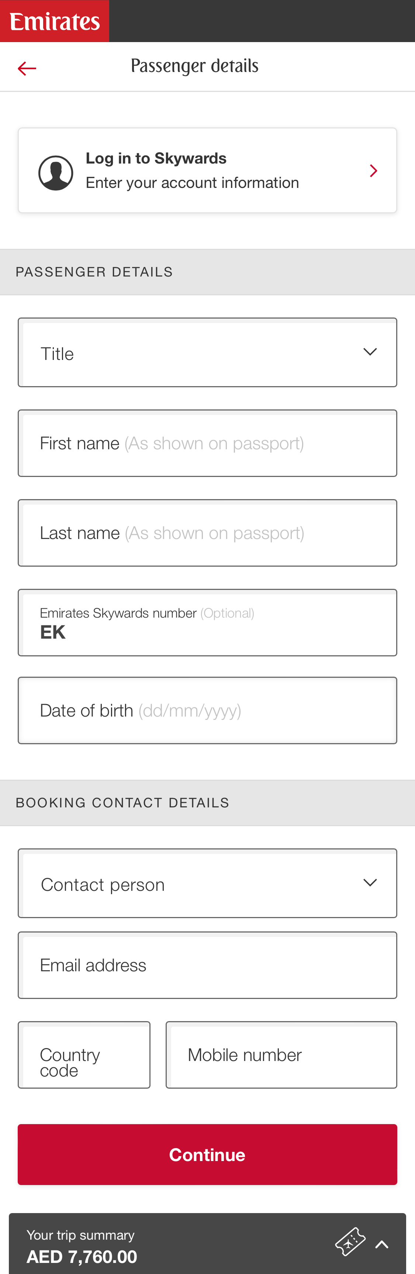Focus the Last name field

point(207,533)
